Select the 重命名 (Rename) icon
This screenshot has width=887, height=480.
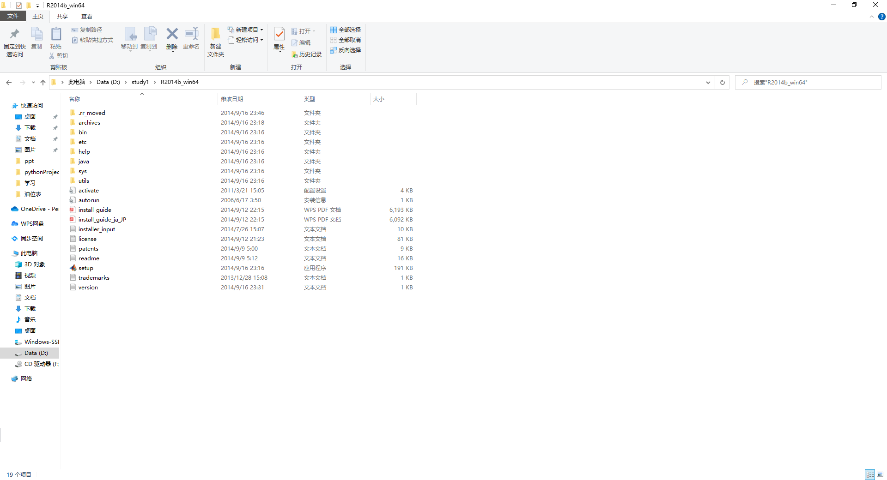click(191, 41)
